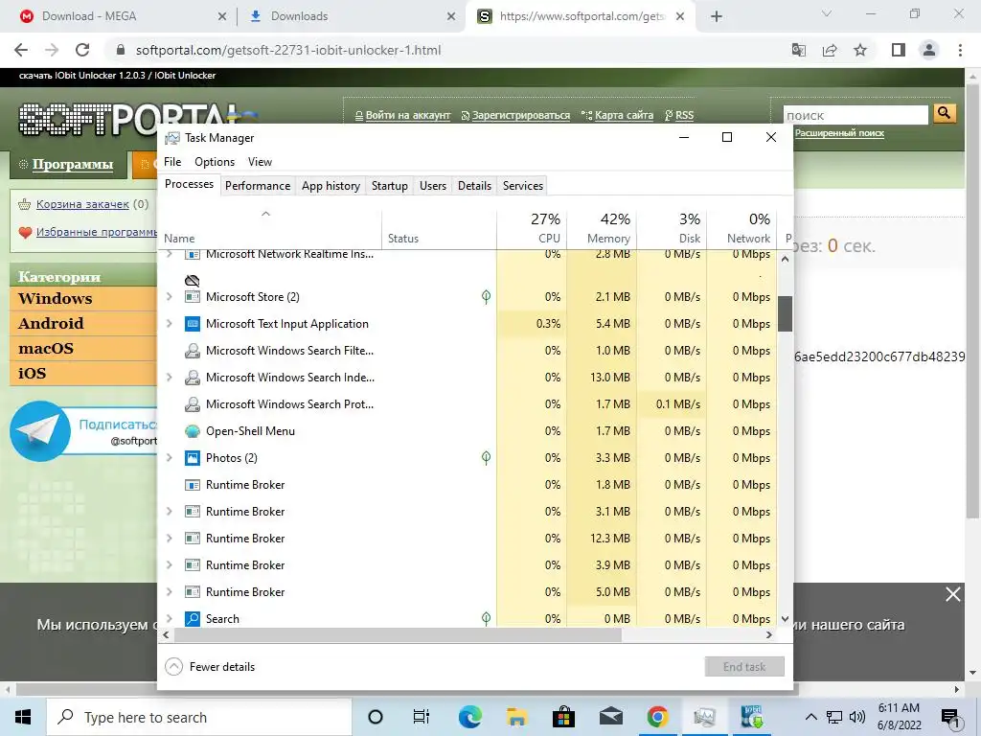Screen dimensions: 981x736
Task: Open the File menu in Task Manager
Action: pyautogui.click(x=172, y=161)
